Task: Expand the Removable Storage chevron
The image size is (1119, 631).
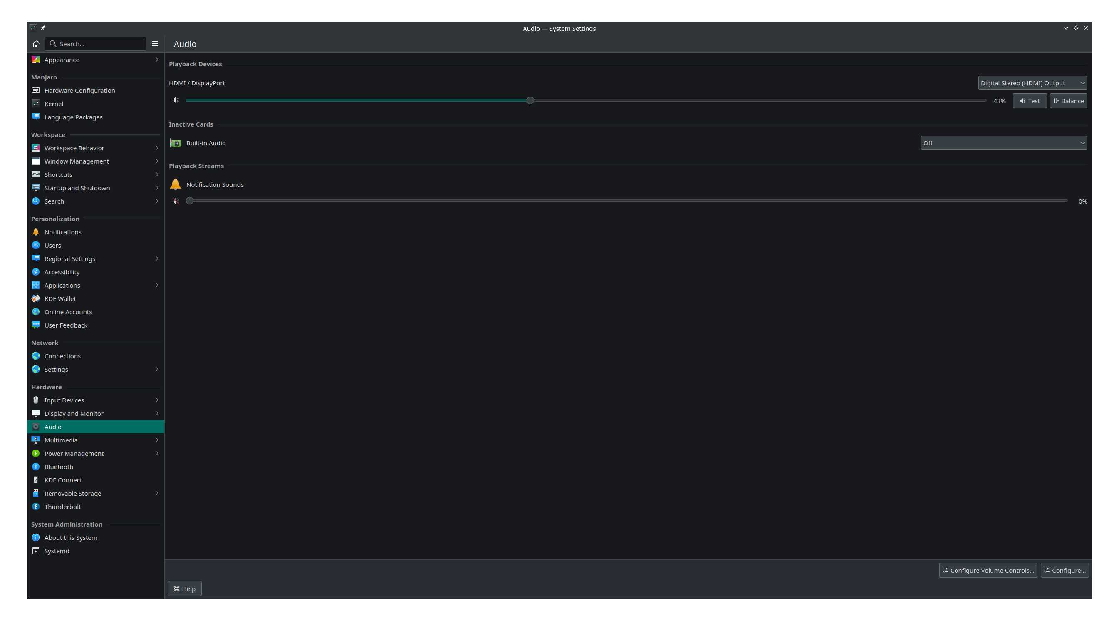Action: 157,493
